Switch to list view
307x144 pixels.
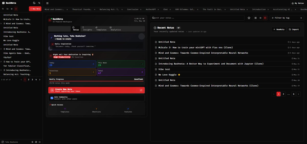(260, 18)
